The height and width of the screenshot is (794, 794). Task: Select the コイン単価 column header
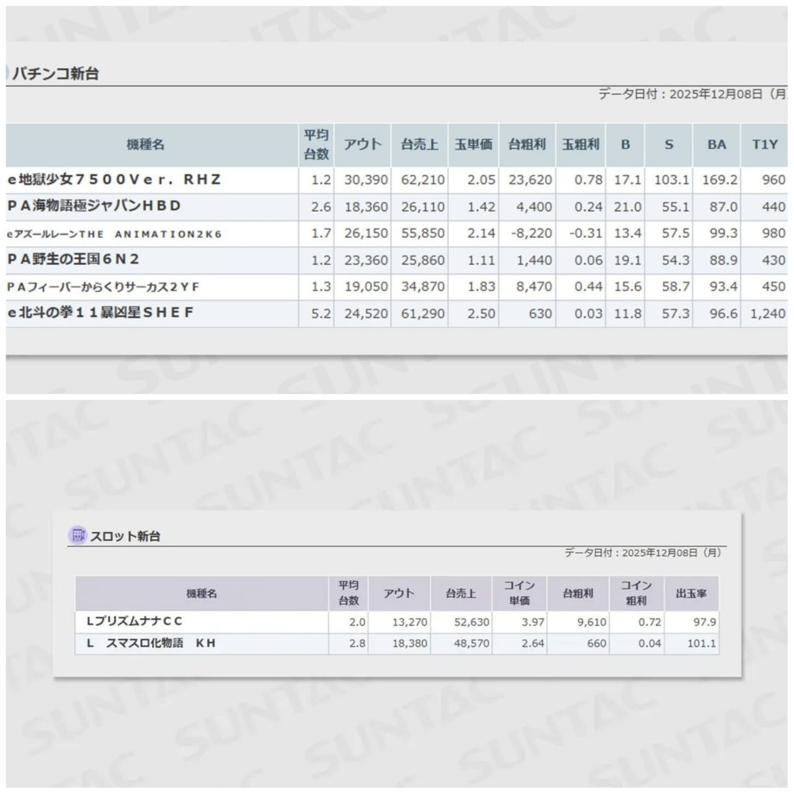(x=519, y=594)
